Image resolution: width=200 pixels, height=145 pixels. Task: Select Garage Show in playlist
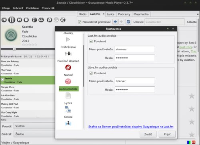coord(28,89)
